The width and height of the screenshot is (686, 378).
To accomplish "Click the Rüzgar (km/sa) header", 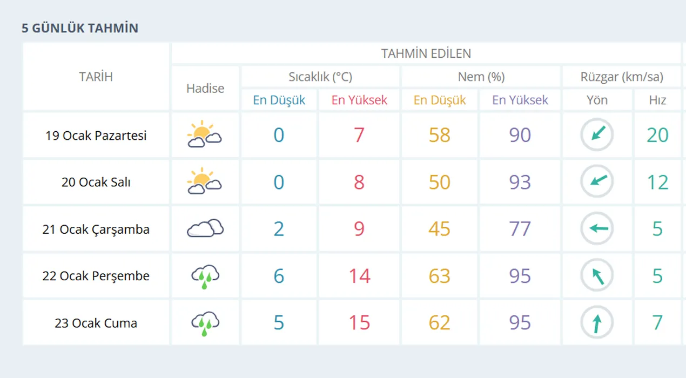I will (622, 77).
